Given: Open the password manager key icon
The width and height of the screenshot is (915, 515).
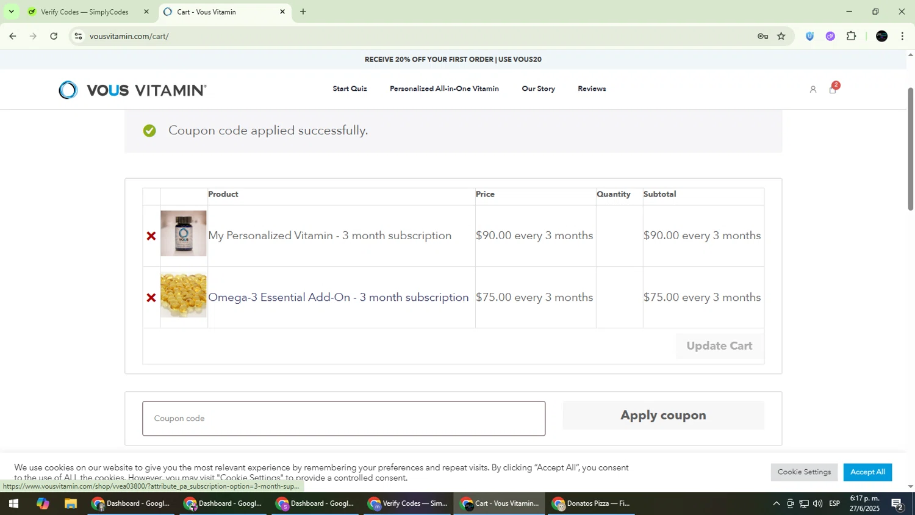Looking at the screenshot, I should [x=762, y=36].
